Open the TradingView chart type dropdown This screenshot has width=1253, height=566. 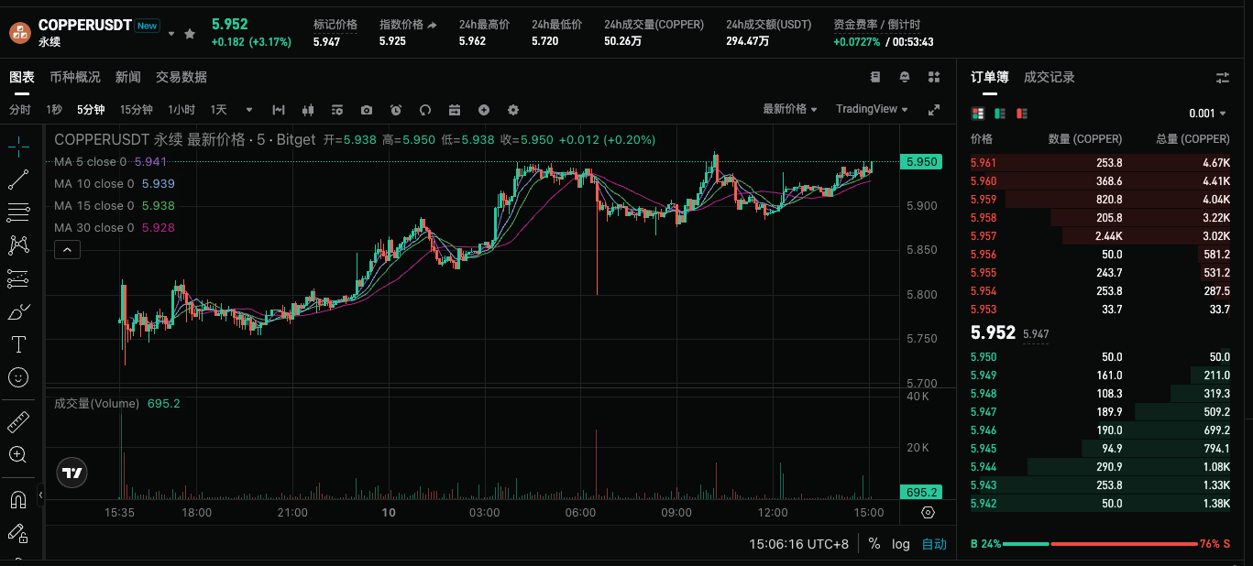(x=870, y=108)
